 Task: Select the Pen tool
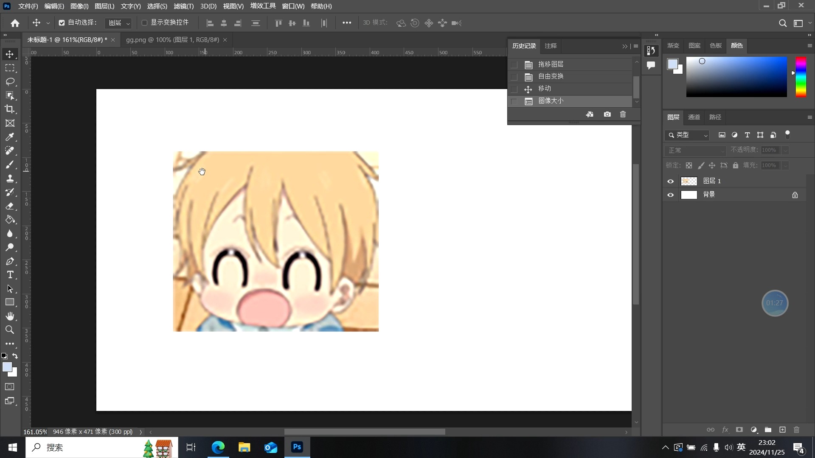[x=10, y=261]
